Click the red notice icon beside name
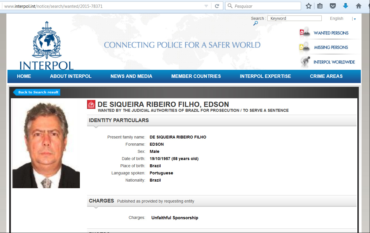Image resolution: width=370 pixels, height=233 pixels. (x=91, y=105)
